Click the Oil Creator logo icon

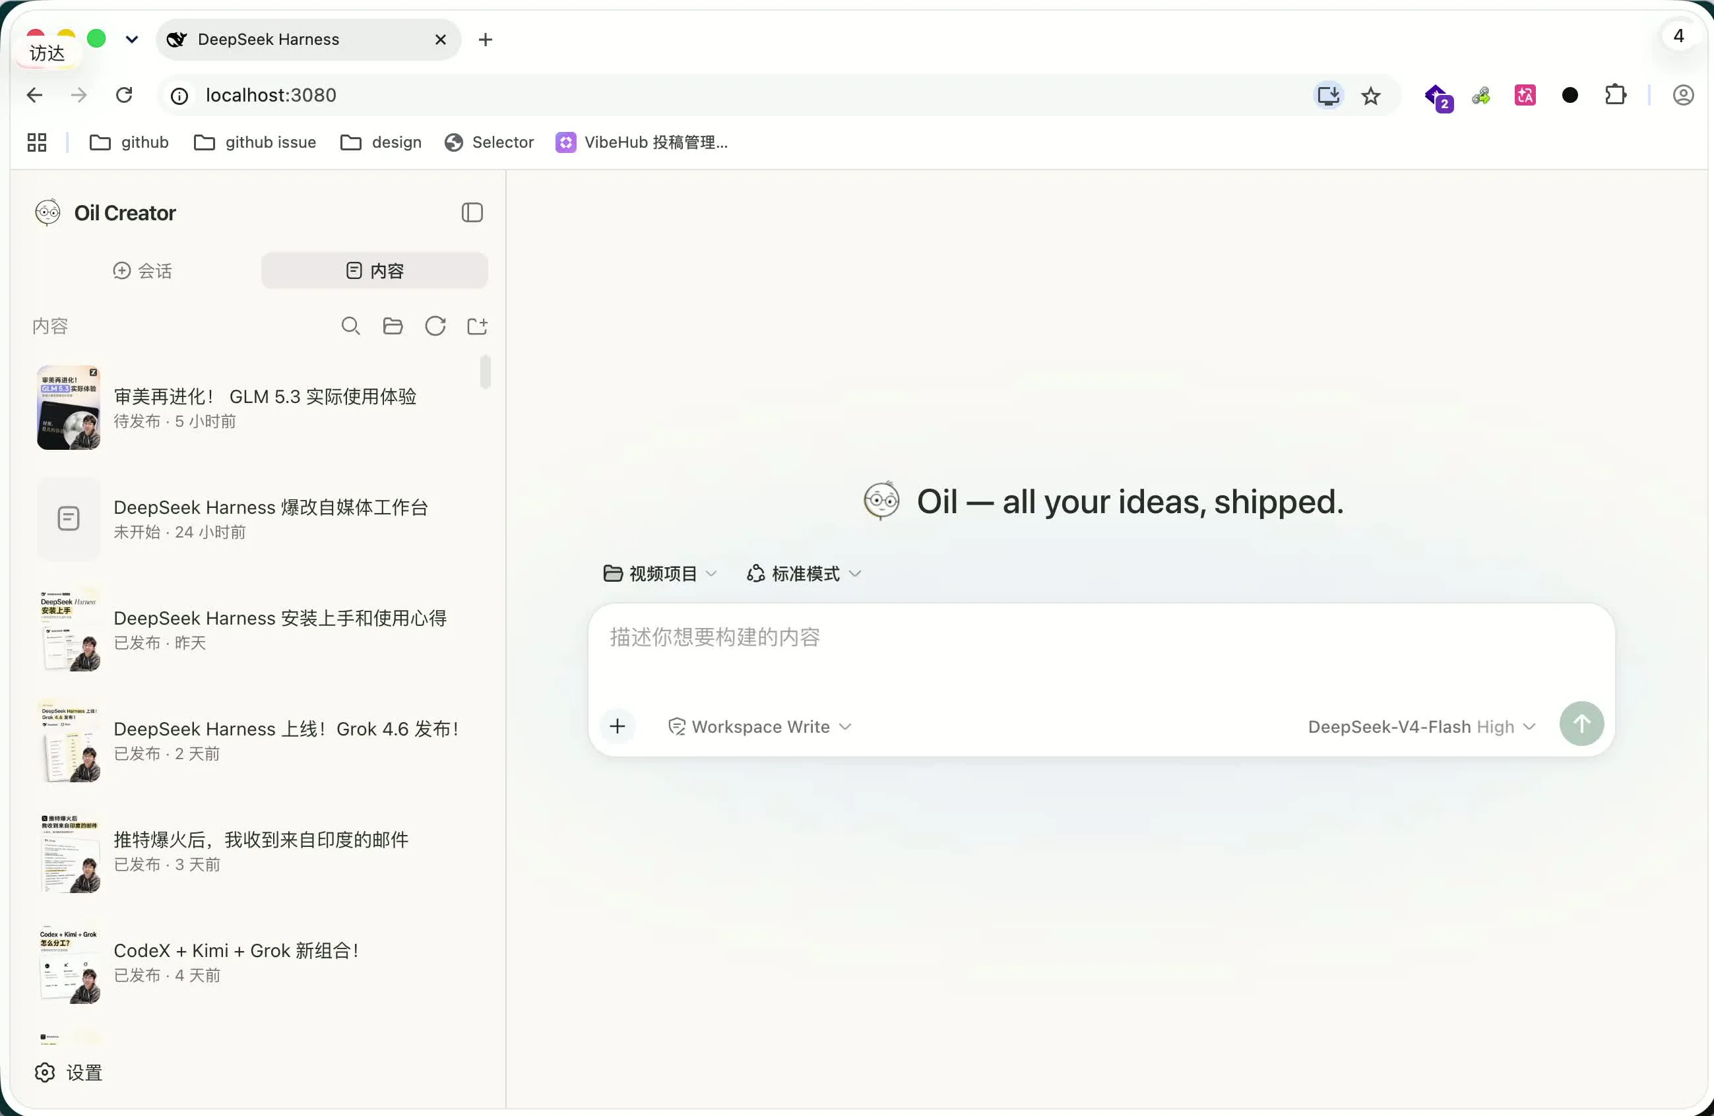tap(48, 212)
